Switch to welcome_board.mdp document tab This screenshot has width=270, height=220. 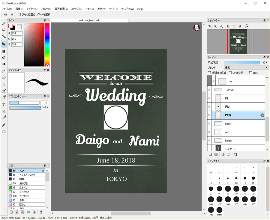pyautogui.click(x=89, y=20)
